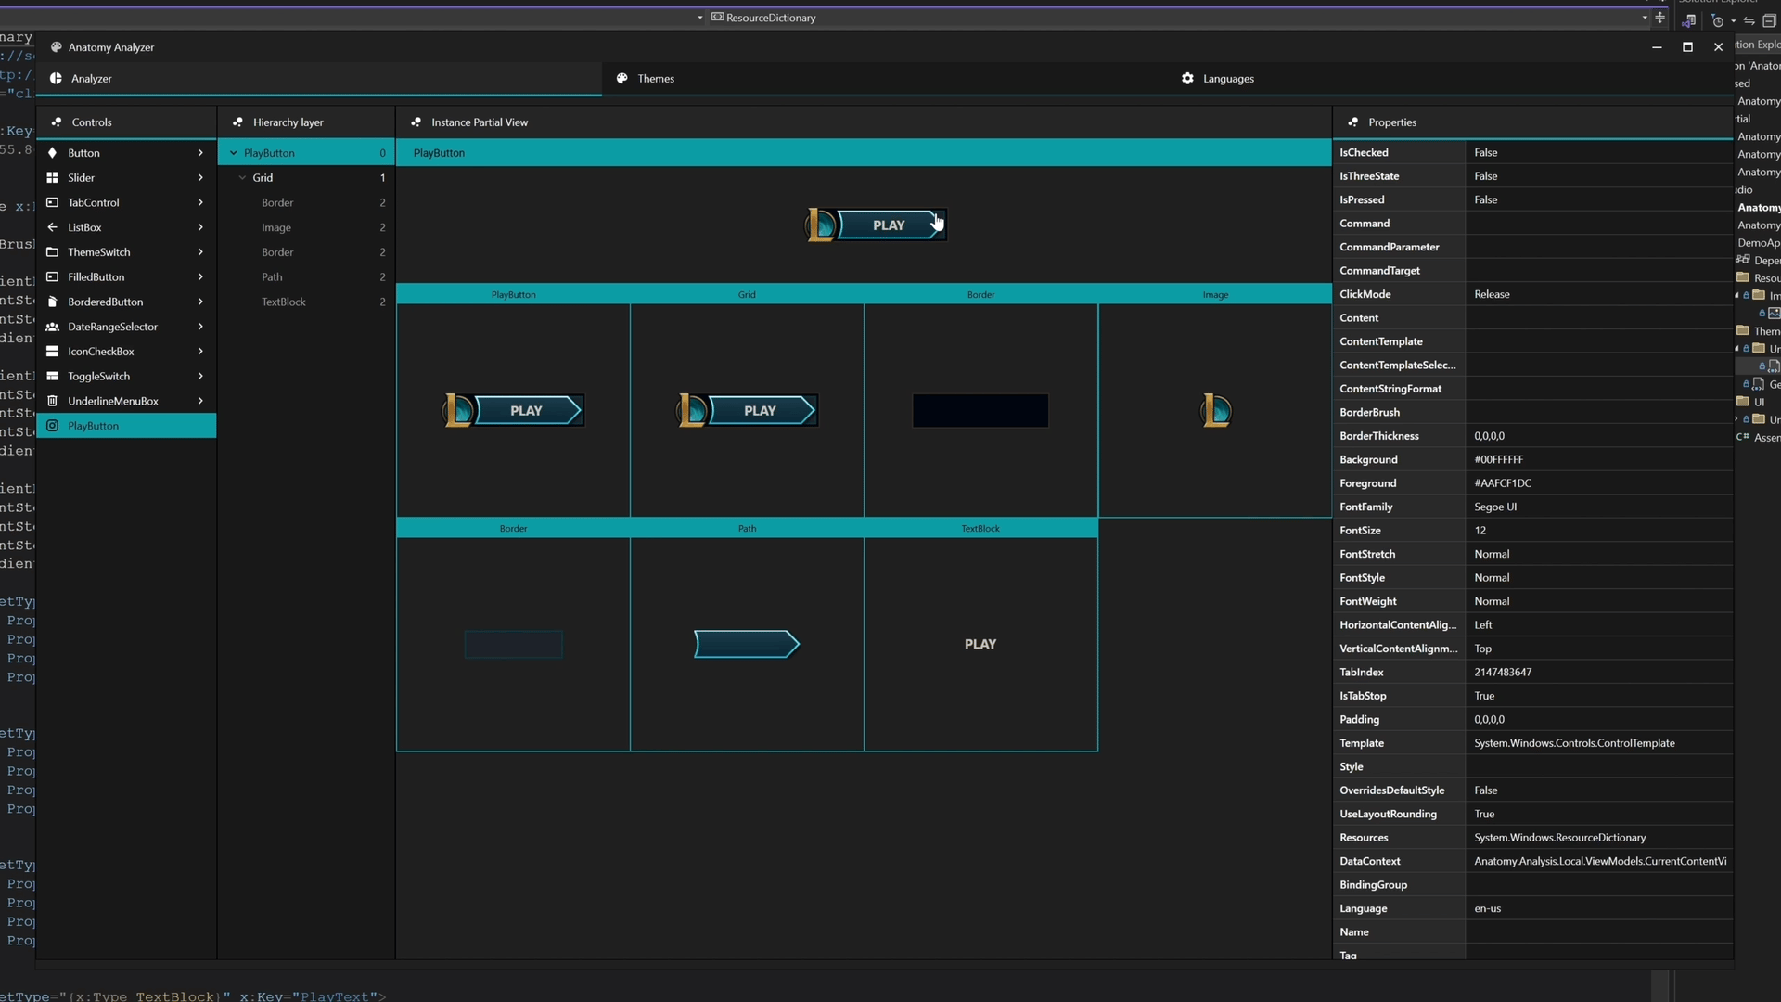
Task: Click the ListBox arrow icon
Action: pyautogui.click(x=52, y=227)
